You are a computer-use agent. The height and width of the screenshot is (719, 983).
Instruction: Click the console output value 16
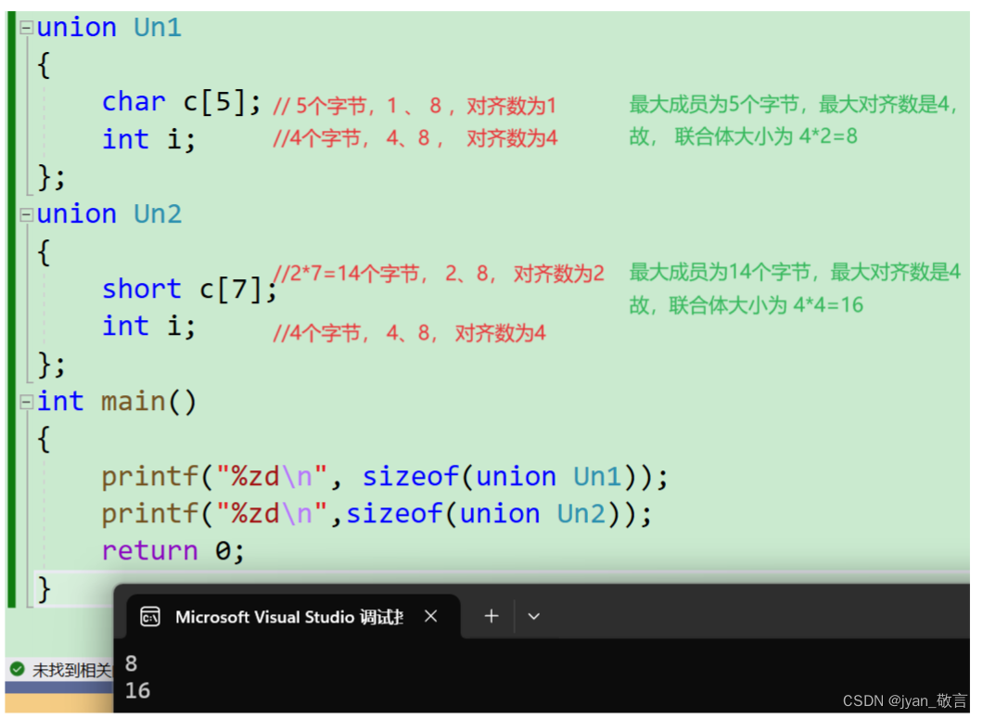click(x=138, y=691)
